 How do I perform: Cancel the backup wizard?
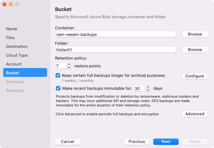[x=68, y=142]
